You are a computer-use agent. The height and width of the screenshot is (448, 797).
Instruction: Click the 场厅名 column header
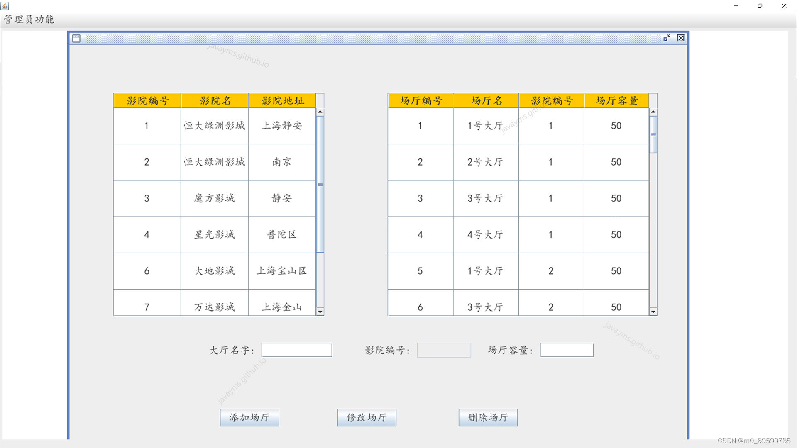486,101
